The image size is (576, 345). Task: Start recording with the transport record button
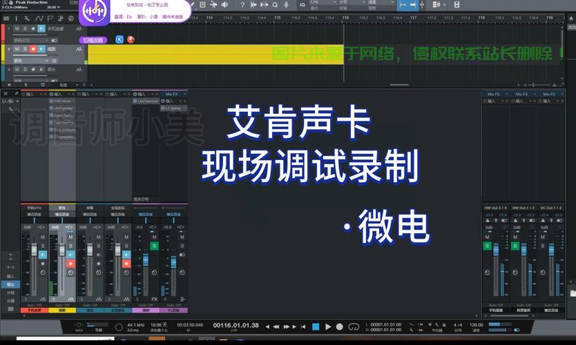pyautogui.click(x=340, y=326)
